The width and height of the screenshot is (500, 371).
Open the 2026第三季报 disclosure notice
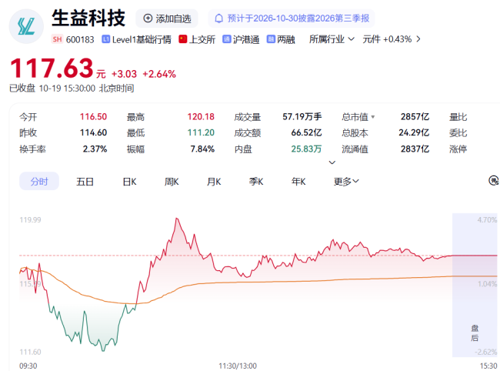[x=292, y=18]
